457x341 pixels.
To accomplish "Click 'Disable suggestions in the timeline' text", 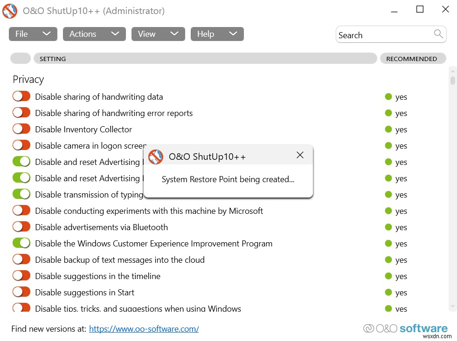I will click(97, 276).
